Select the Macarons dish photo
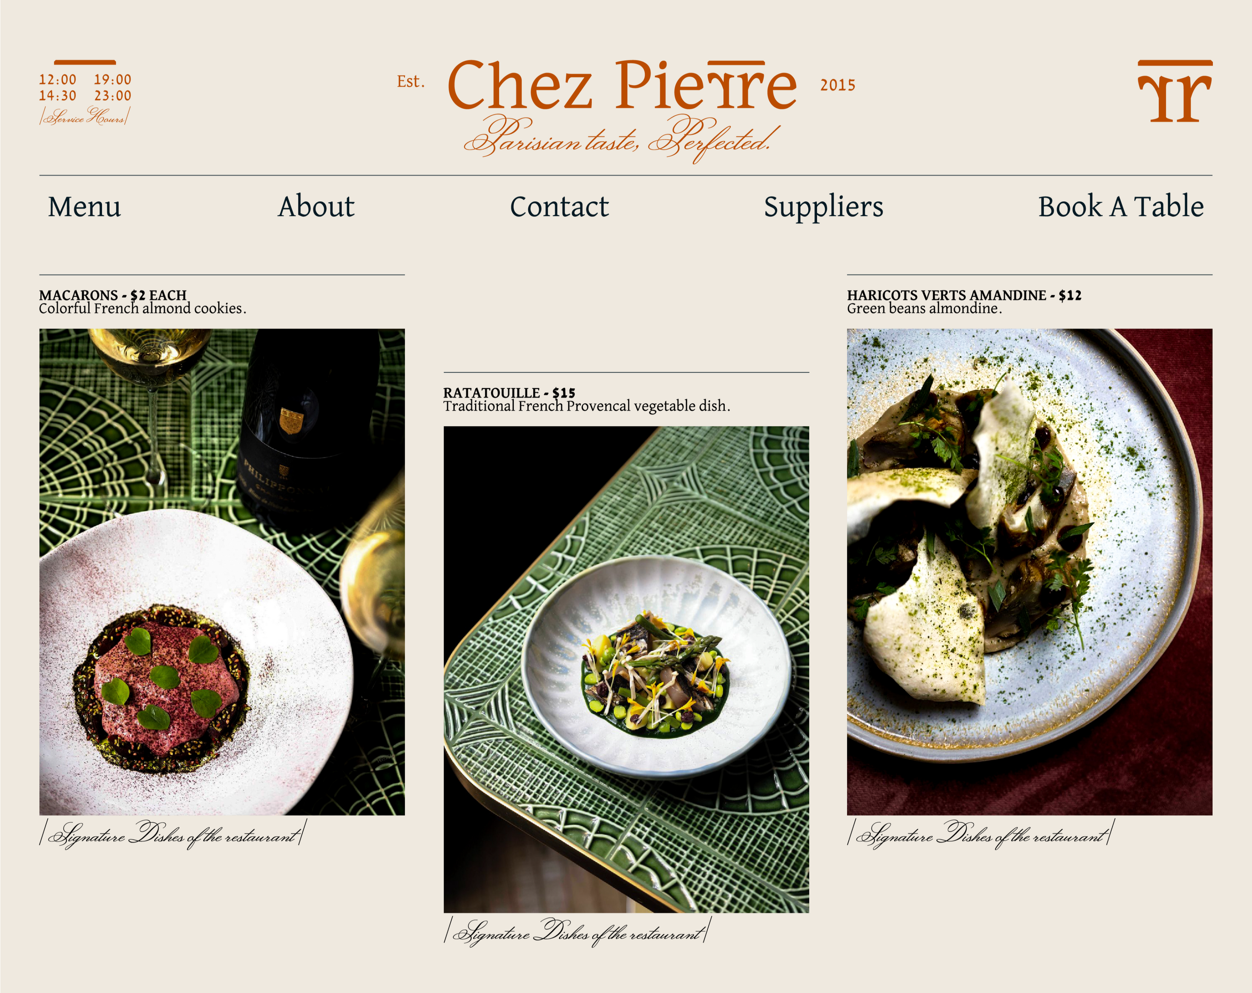The image size is (1252, 993). tap(222, 572)
